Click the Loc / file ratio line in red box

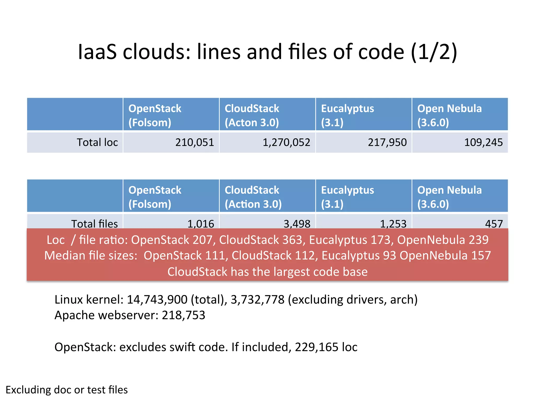pyautogui.click(x=267, y=240)
